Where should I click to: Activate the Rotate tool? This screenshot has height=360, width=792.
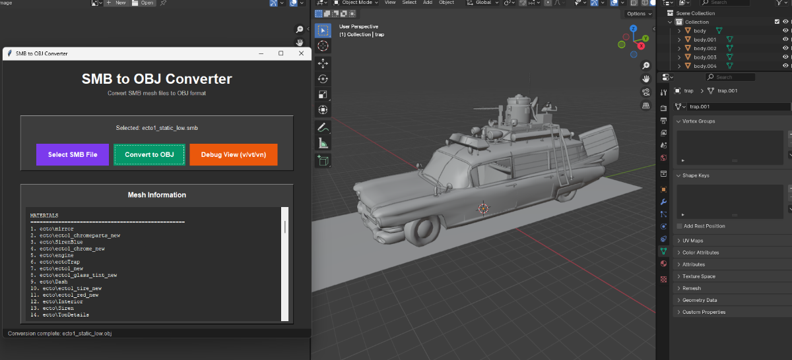(323, 78)
